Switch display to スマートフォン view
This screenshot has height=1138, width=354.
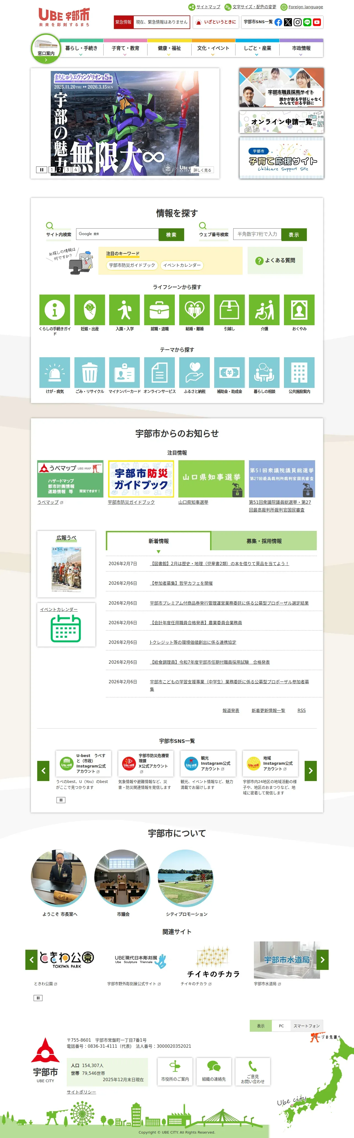(307, 1026)
